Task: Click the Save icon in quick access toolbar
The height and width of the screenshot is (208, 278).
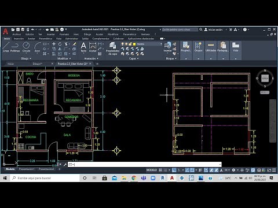Action: (x=18, y=29)
